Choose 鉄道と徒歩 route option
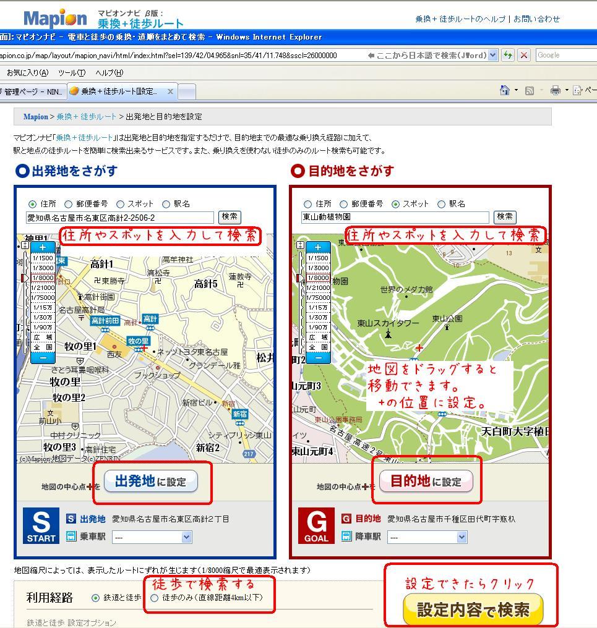Screen dimensions: 597x628 [x=95, y=598]
